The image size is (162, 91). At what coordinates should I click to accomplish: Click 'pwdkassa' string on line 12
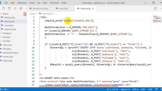coord(108,55)
